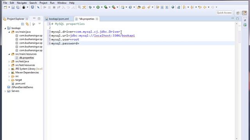Expand the target folder
This screenshot has height=140, width=250.
point(9,80)
